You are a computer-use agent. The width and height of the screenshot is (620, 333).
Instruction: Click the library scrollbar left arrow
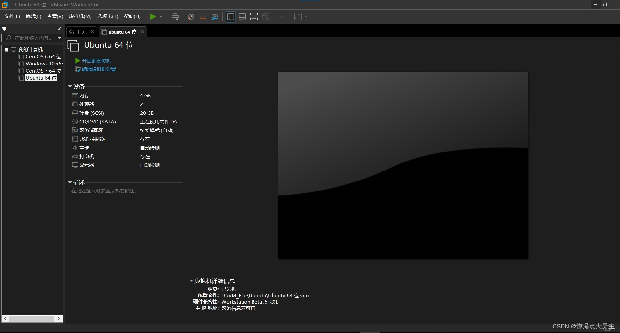(x=5, y=318)
